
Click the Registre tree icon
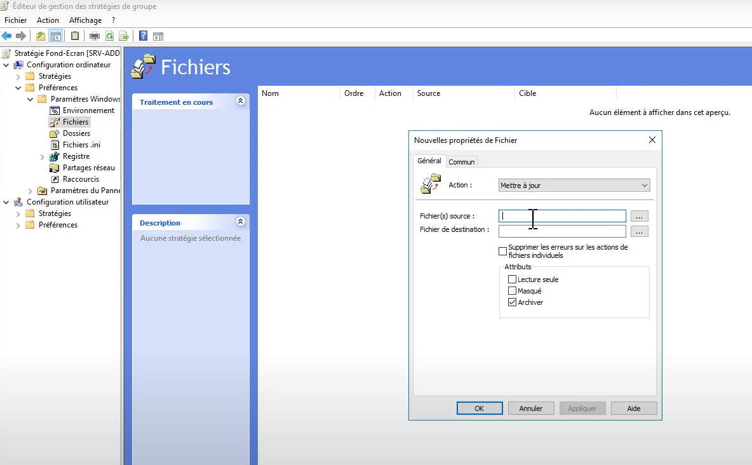pyautogui.click(x=55, y=156)
